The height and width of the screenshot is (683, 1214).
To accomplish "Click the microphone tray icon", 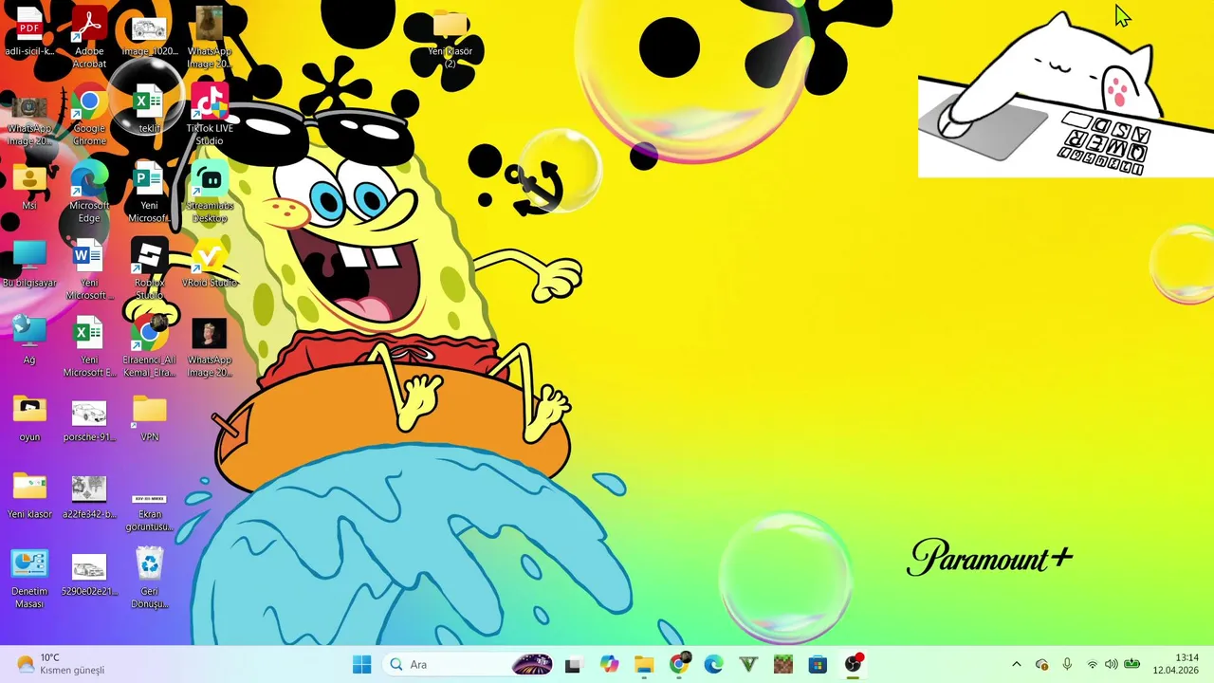I will 1067,665.
